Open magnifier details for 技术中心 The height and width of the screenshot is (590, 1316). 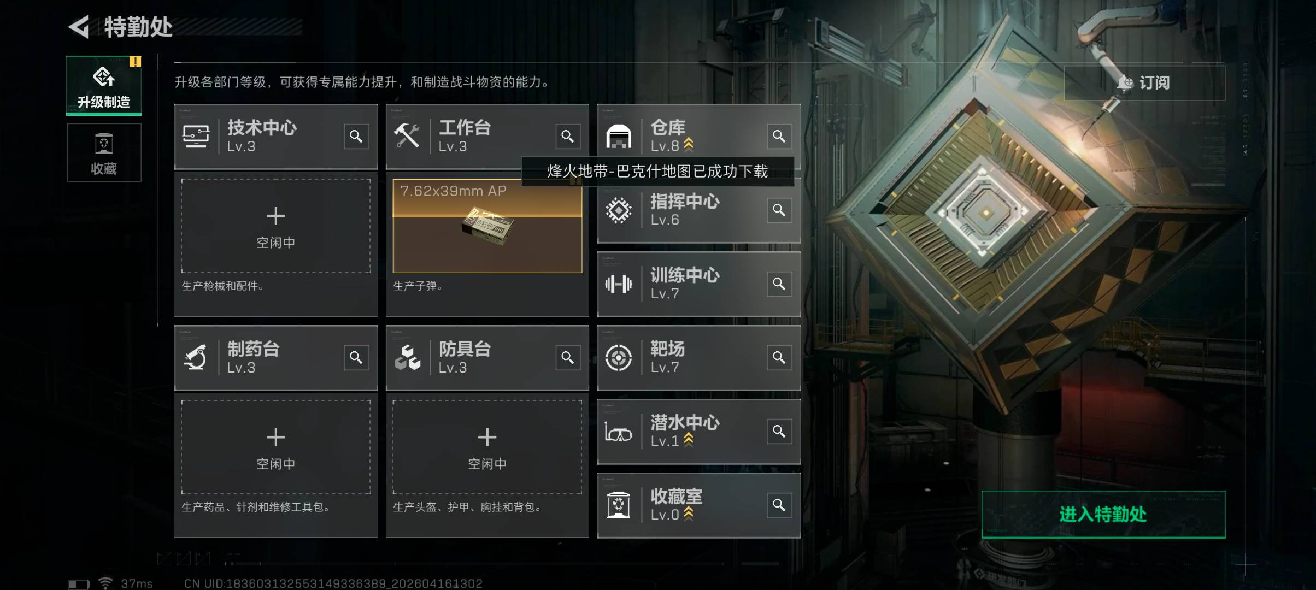coord(356,136)
